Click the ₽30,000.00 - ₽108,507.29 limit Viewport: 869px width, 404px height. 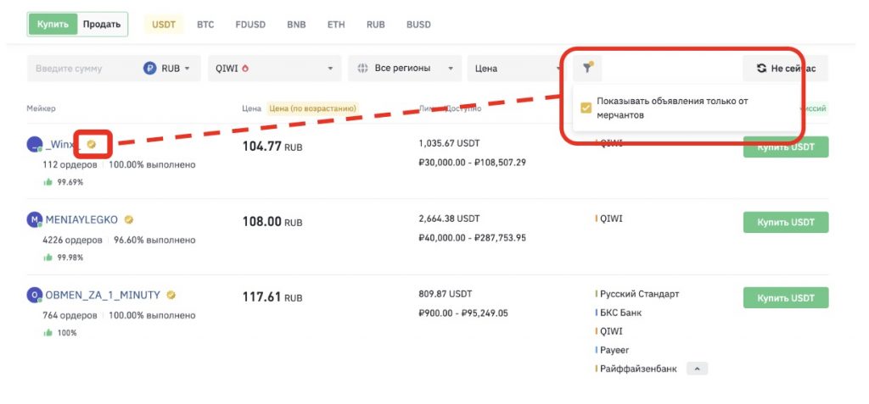click(x=472, y=163)
